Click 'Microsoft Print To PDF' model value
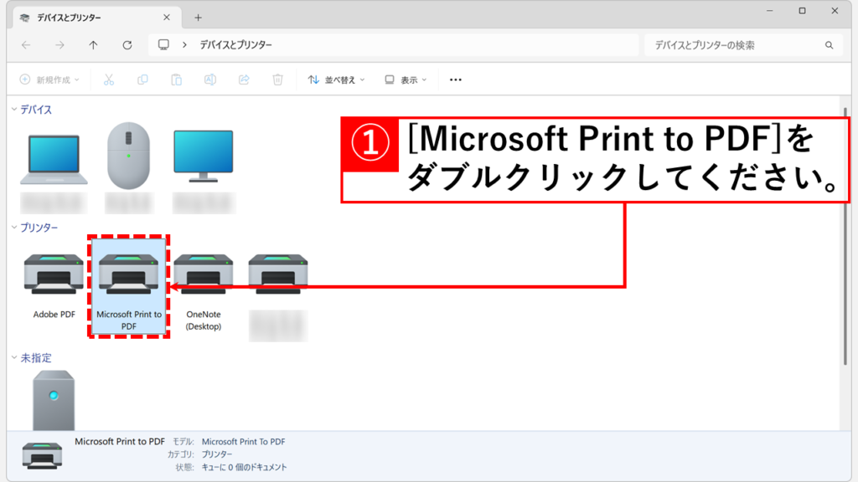858x482 pixels. pos(243,442)
